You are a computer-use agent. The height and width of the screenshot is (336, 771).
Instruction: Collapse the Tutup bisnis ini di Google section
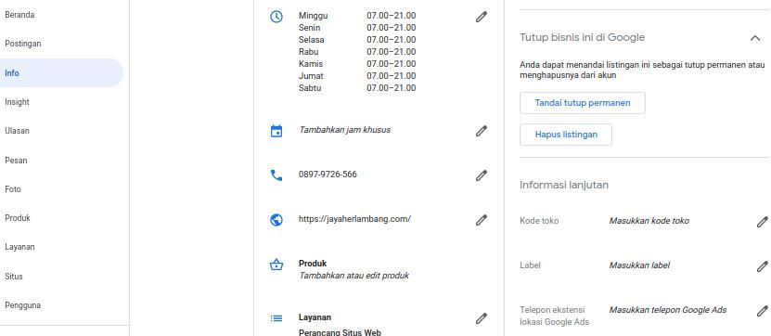tap(755, 38)
